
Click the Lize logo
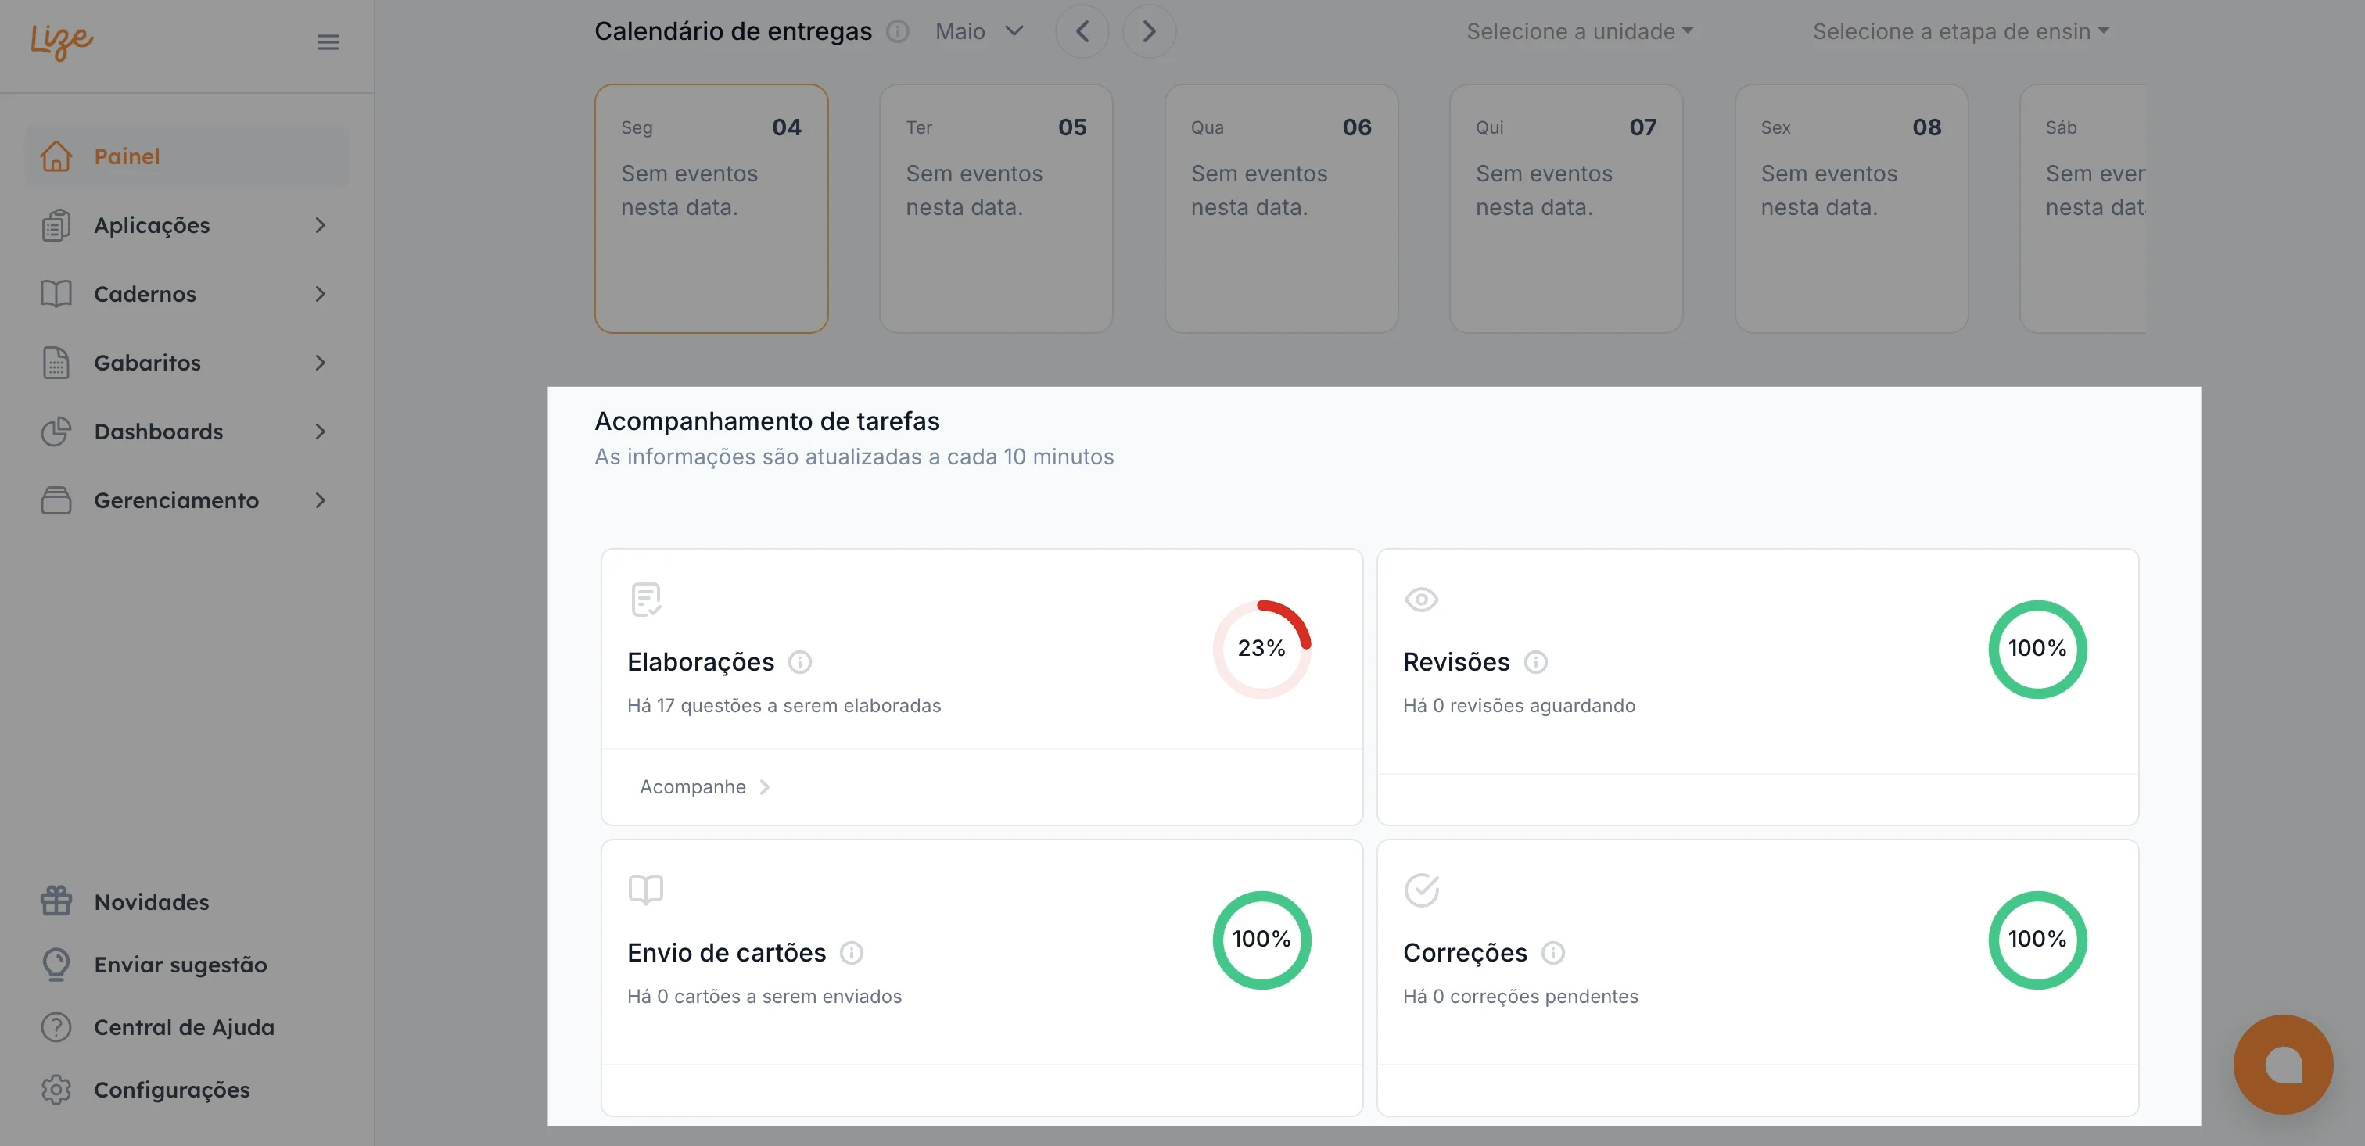point(62,41)
